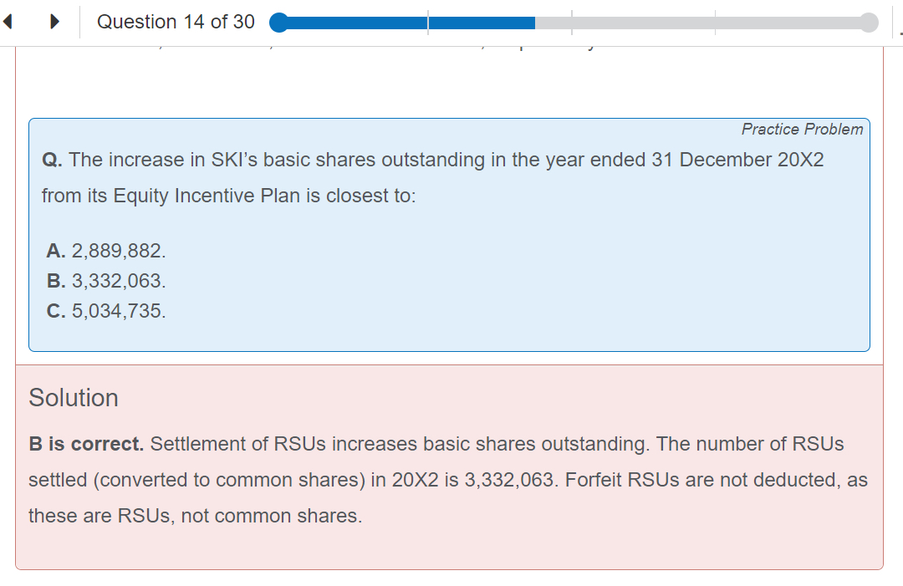The height and width of the screenshot is (586, 903).
Task: Click the bold 'B is correct.' text
Action: click(86, 444)
